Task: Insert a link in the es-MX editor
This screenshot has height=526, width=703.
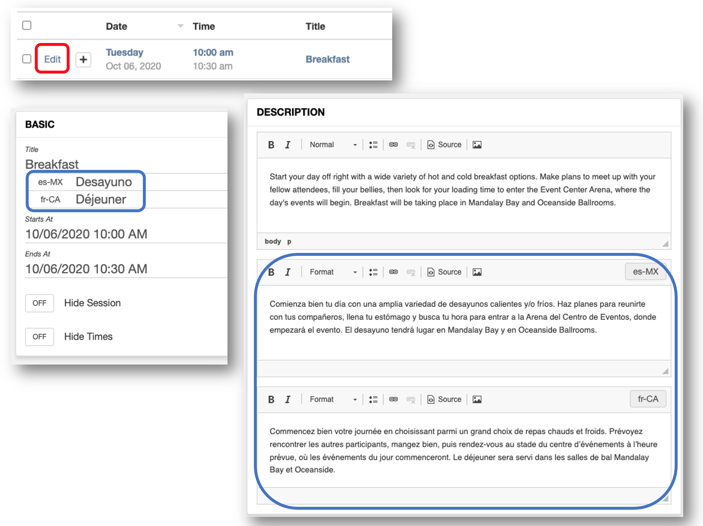Action: (393, 272)
